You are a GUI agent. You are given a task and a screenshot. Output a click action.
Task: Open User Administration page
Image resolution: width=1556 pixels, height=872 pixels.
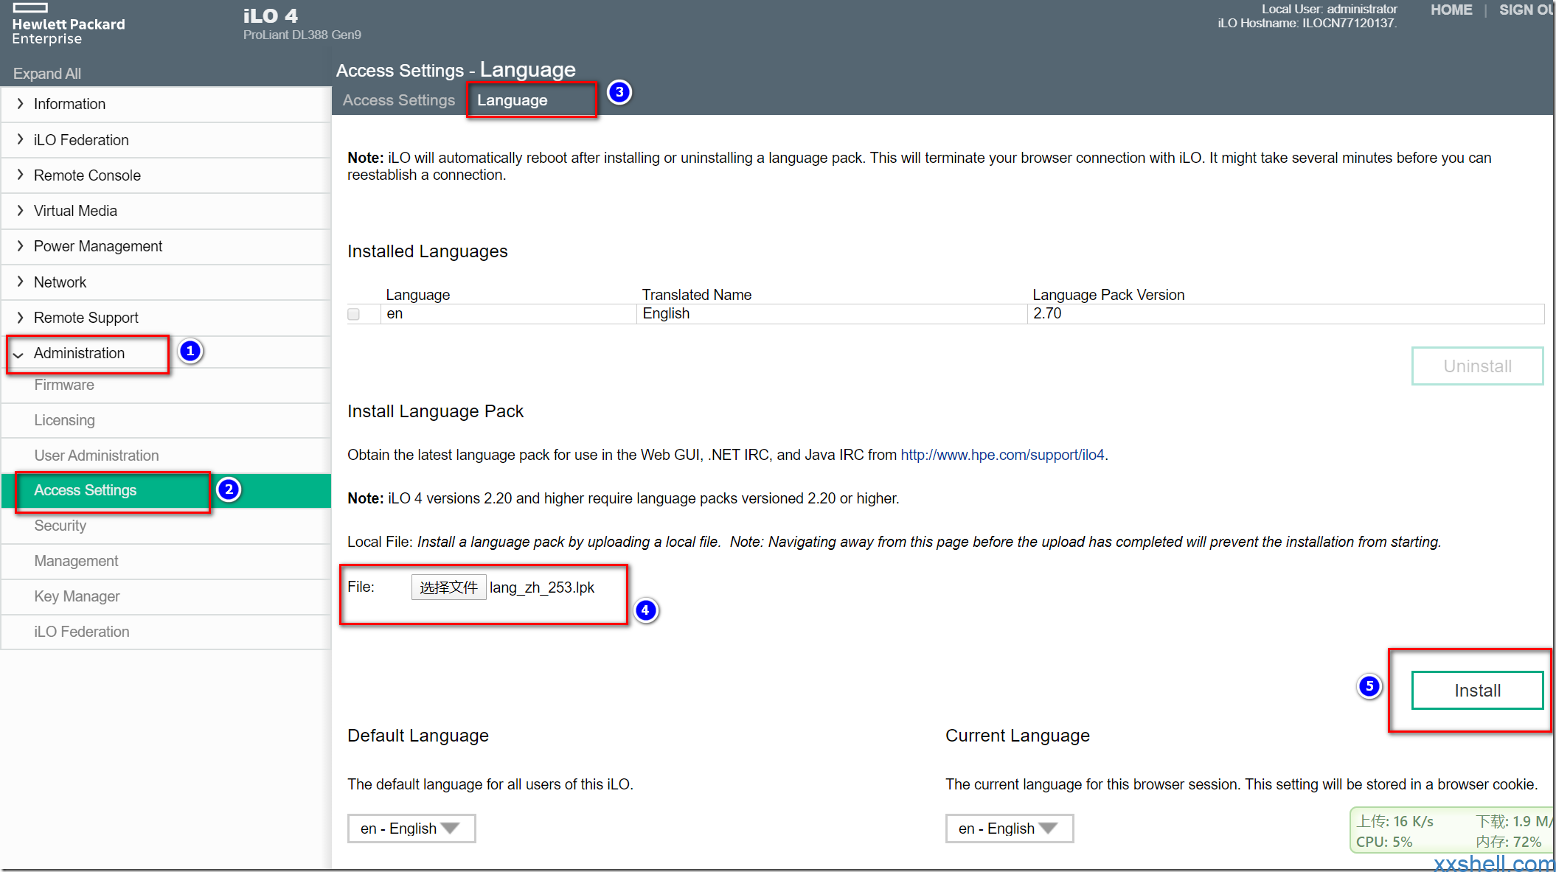97,456
